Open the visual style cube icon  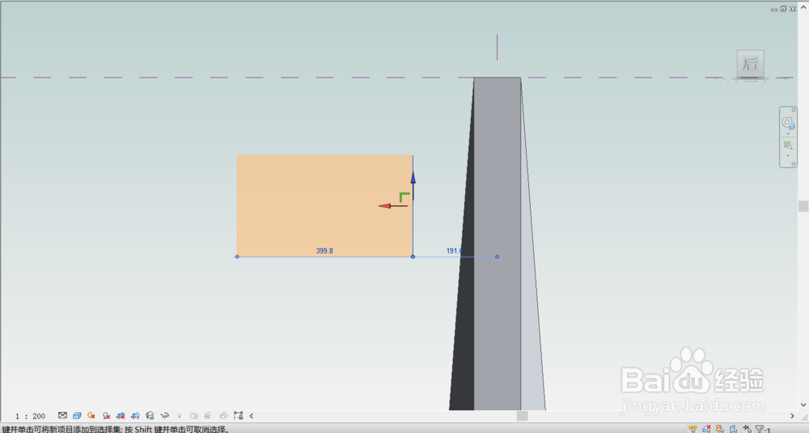coord(77,415)
